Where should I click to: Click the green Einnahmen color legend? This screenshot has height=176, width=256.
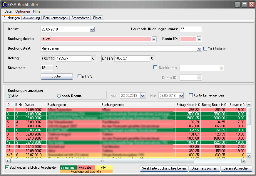point(68,167)
